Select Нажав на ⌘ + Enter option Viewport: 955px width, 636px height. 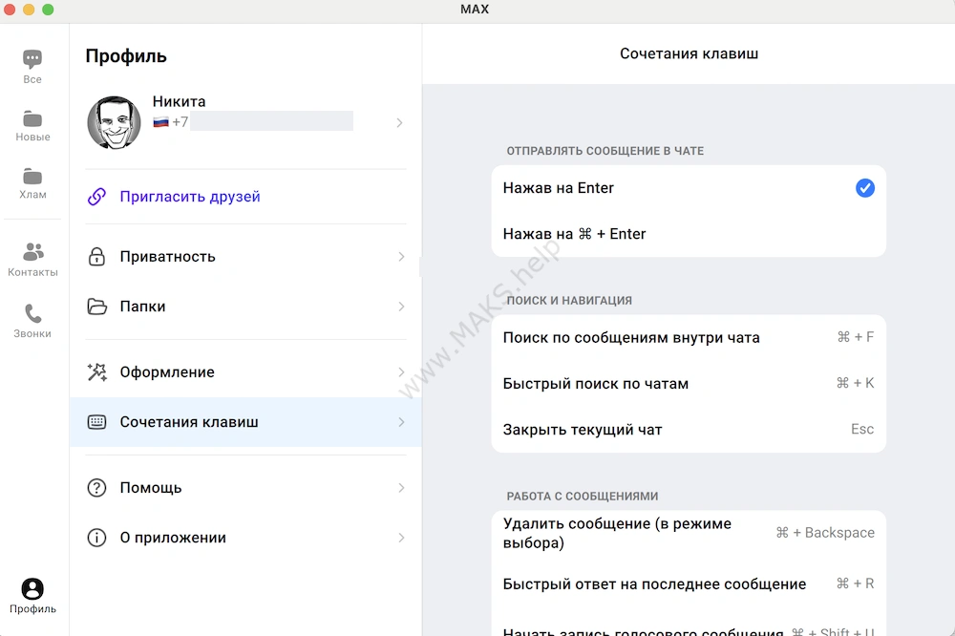point(574,234)
